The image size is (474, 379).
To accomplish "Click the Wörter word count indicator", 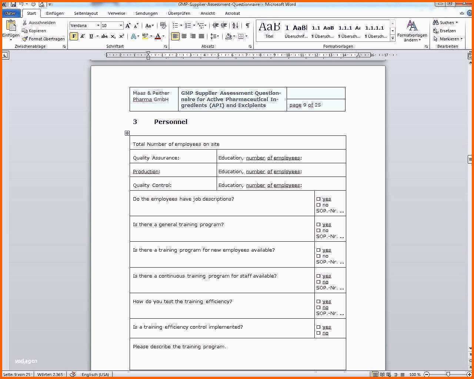I will coord(50,375).
